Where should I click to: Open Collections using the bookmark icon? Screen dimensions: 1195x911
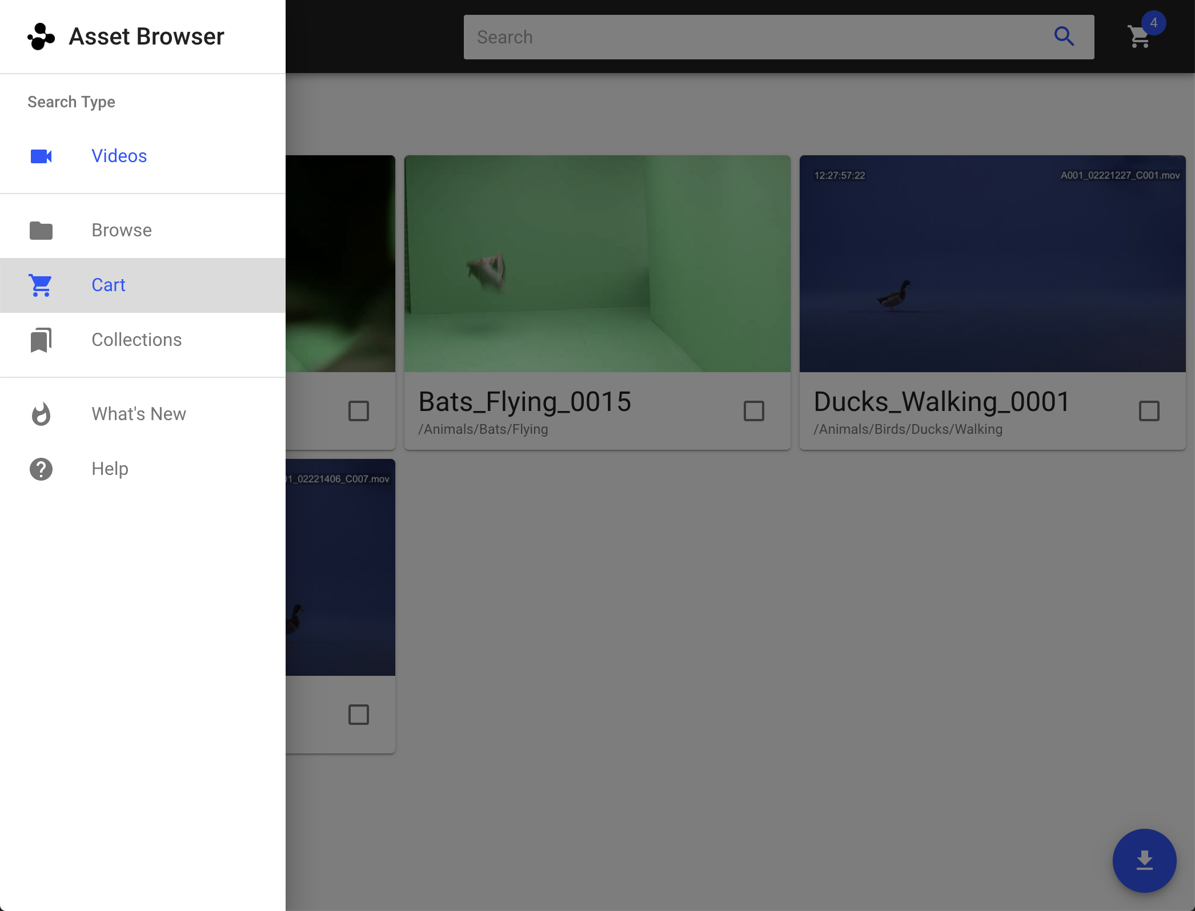41,339
